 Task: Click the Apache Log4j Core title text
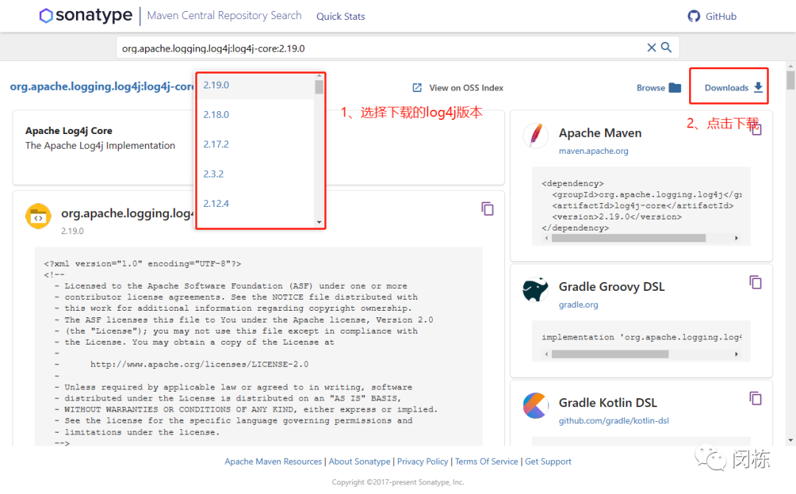(x=69, y=131)
